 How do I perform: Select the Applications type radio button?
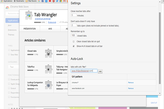pos(9,50)
